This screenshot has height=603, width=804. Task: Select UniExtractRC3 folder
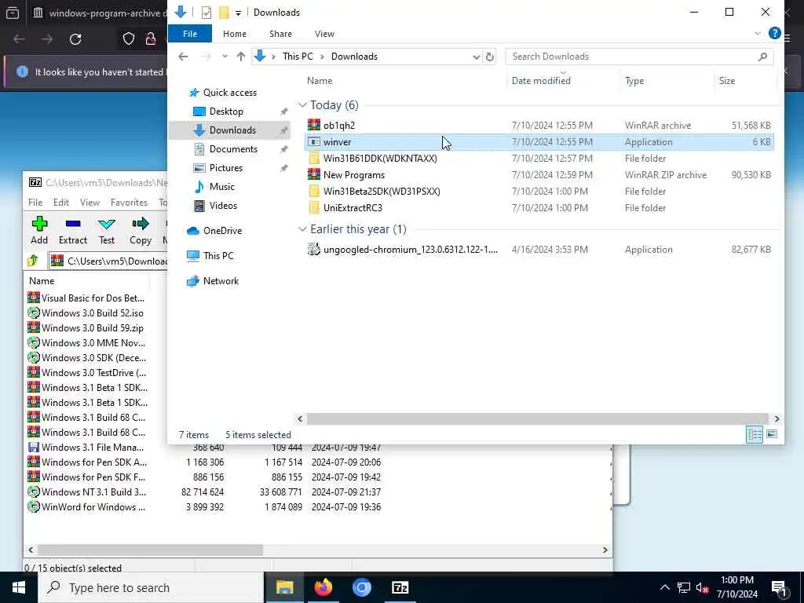(x=353, y=207)
